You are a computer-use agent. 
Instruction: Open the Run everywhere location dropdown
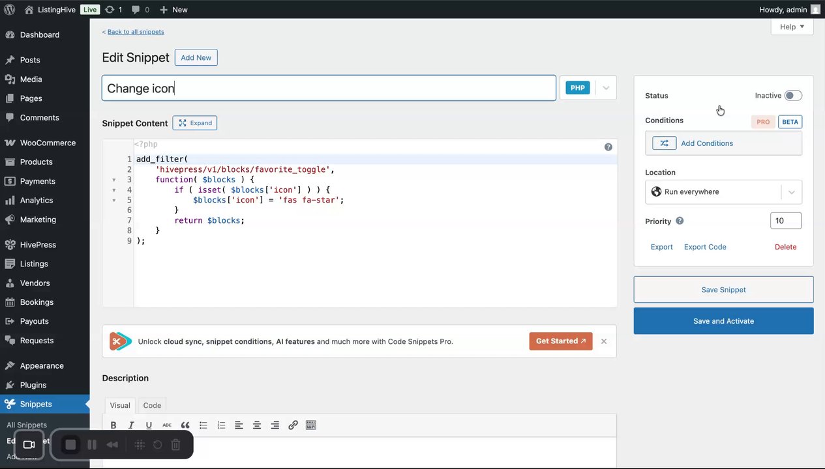coord(724,192)
